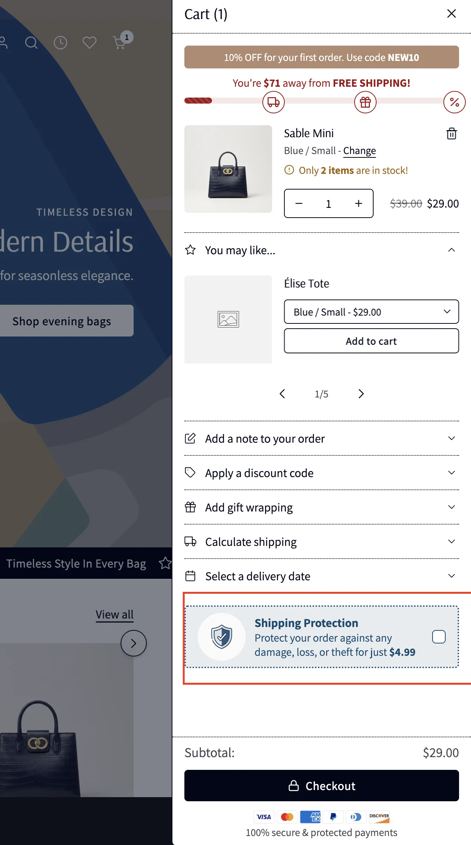
Task: Click the percent discount milestone icon
Action: click(x=454, y=102)
